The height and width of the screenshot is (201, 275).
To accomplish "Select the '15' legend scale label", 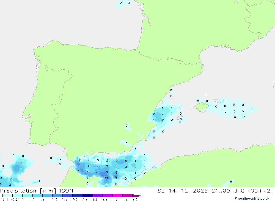I will coord(64,199).
